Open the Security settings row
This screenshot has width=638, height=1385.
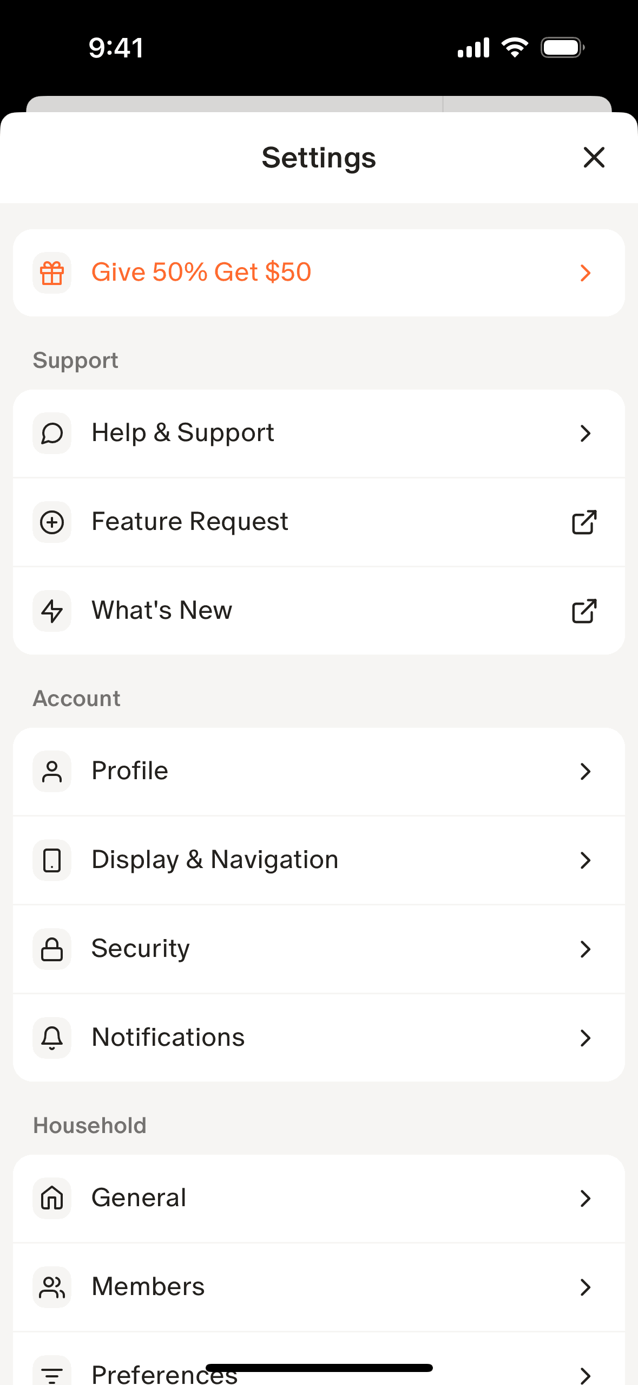[318, 949]
